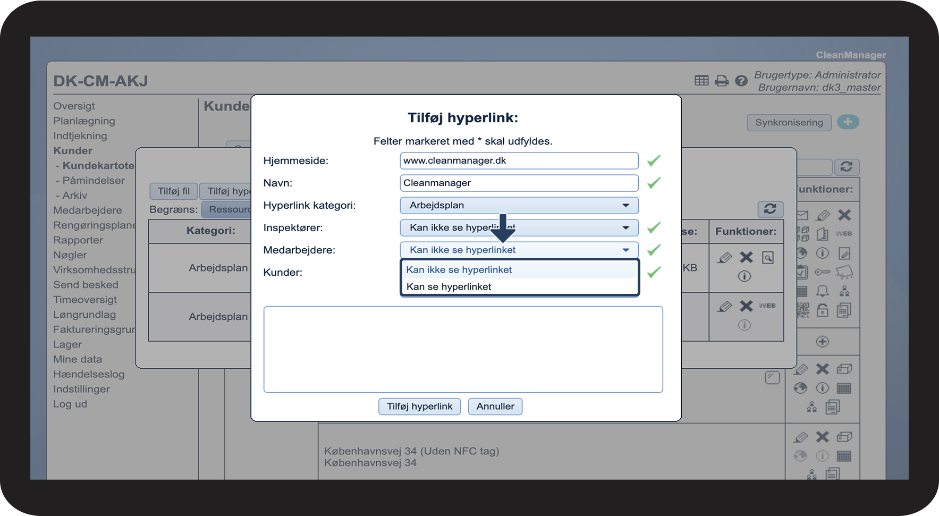The width and height of the screenshot is (939, 516).
Task: Click the open padlock icon in customer functions
Action: [823, 310]
